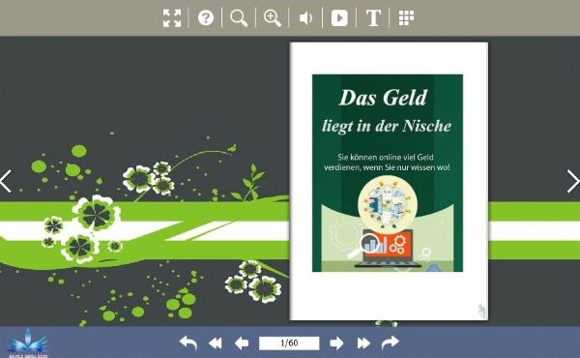580x358 pixels.
Task: Show page thumbnails with the grid icon
Action: pos(406,17)
